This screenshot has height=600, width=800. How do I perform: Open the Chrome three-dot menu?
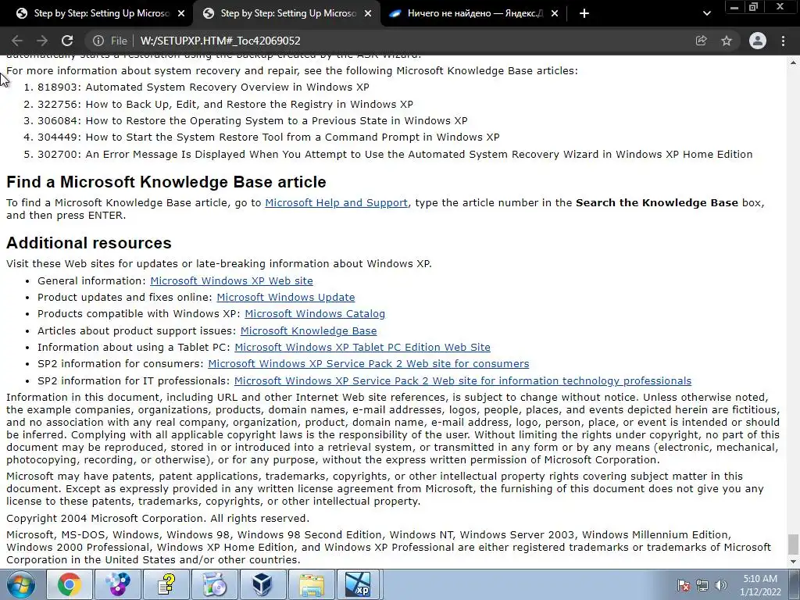pyautogui.click(x=783, y=41)
